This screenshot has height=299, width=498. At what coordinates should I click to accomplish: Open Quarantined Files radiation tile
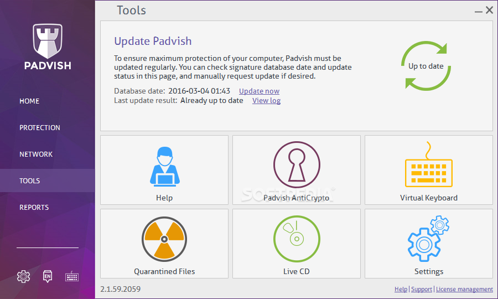(164, 244)
